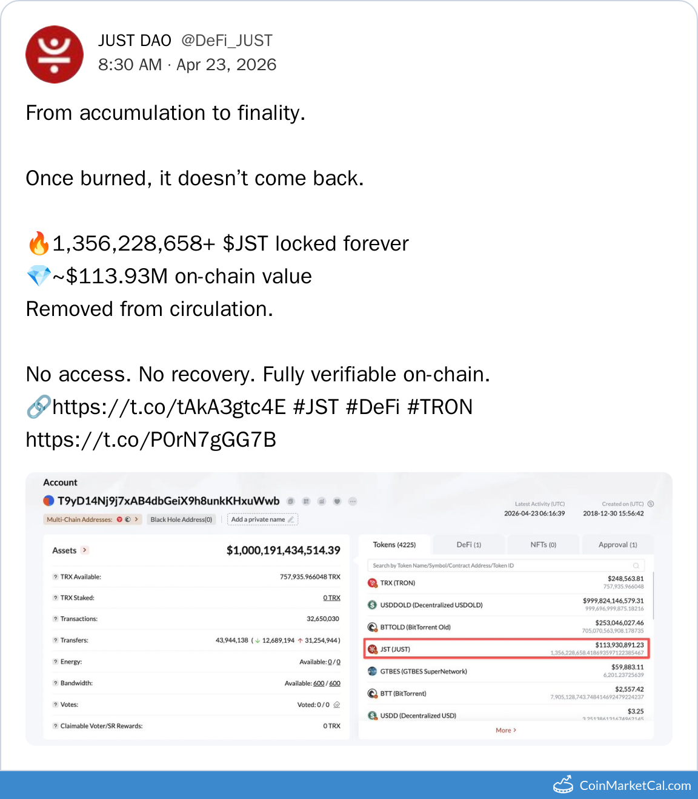Switch to the DeFi (1) tab
This screenshot has width=698, height=799.
pyautogui.click(x=468, y=545)
